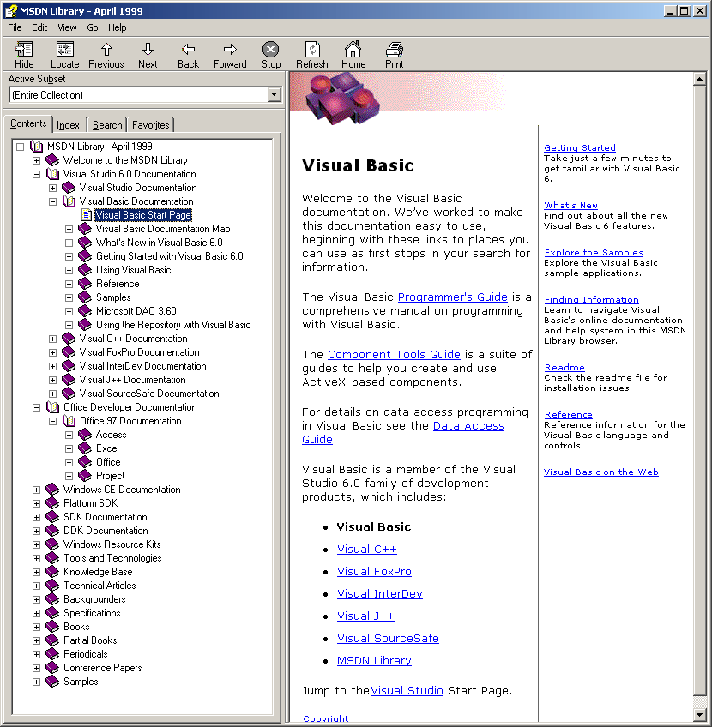Expand the Backgrounders node
Screen dimensions: 712x727
[36, 599]
